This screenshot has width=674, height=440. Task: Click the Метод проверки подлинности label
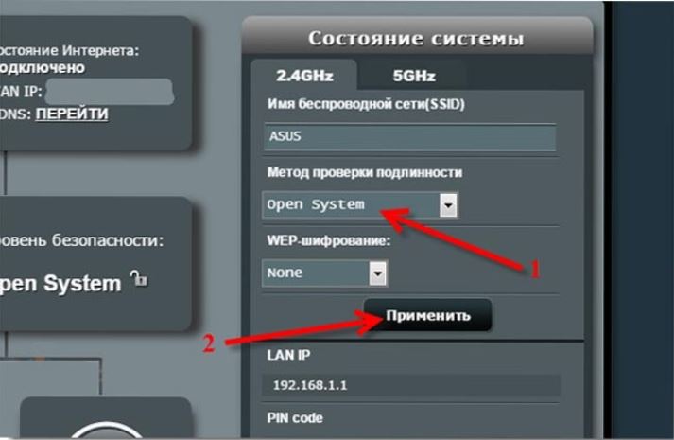click(365, 172)
